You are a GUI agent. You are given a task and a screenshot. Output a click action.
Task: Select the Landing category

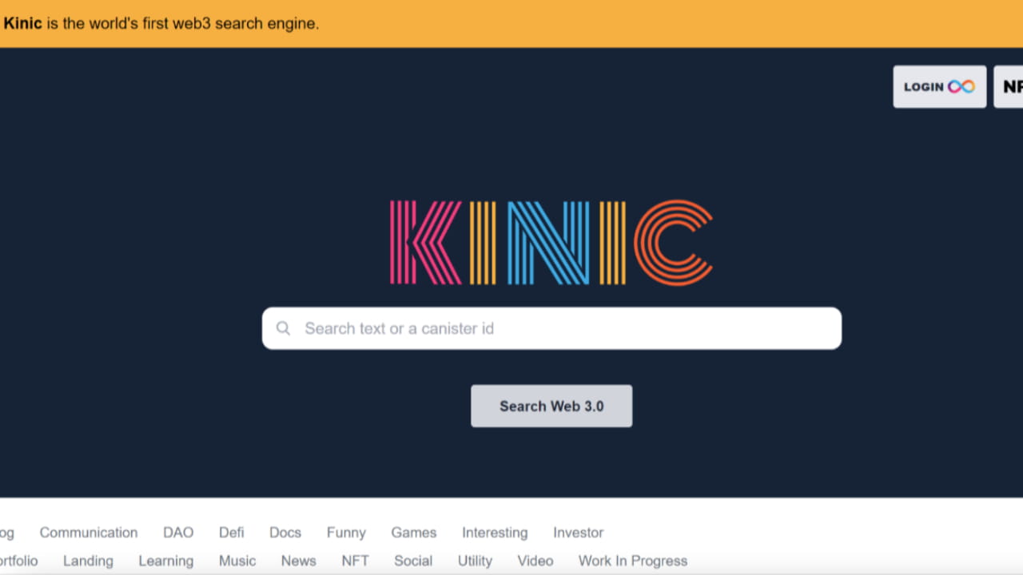(88, 561)
